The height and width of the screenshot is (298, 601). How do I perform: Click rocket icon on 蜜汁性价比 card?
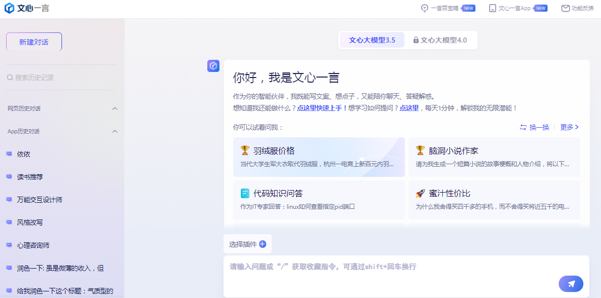421,193
